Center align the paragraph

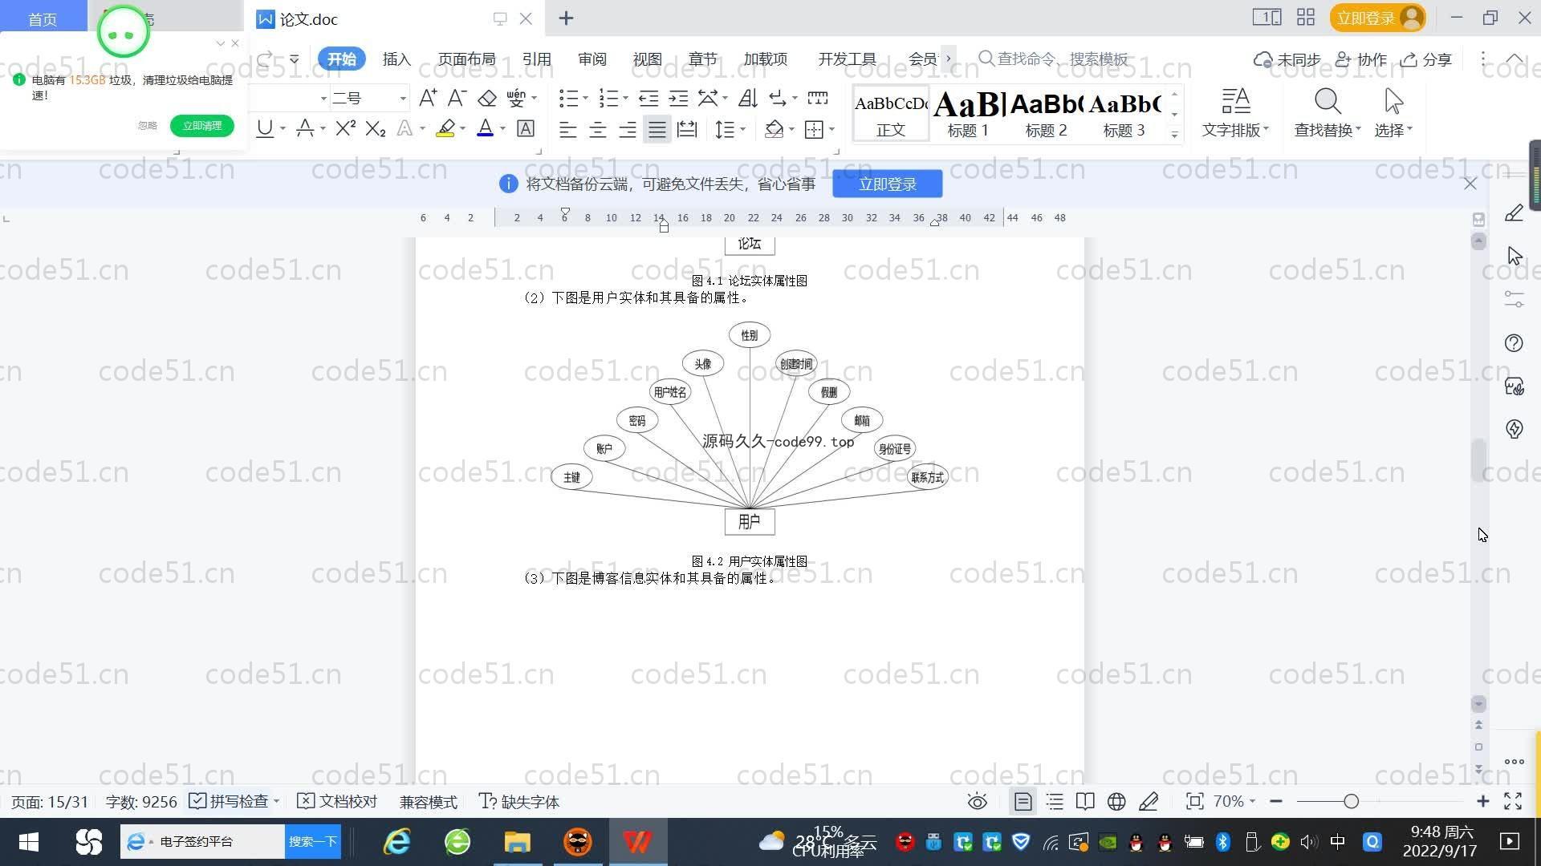[597, 129]
